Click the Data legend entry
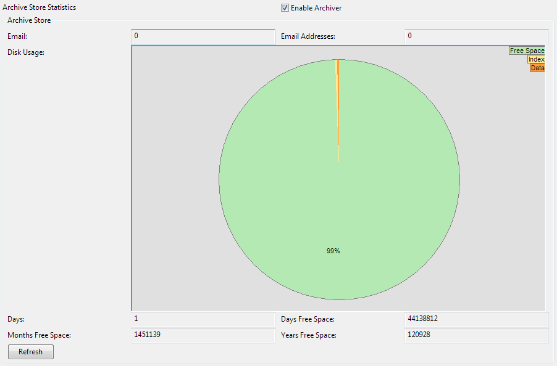The width and height of the screenshot is (557, 366). coord(537,68)
